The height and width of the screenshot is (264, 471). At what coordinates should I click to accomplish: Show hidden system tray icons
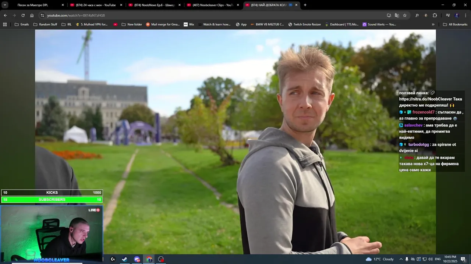401,259
